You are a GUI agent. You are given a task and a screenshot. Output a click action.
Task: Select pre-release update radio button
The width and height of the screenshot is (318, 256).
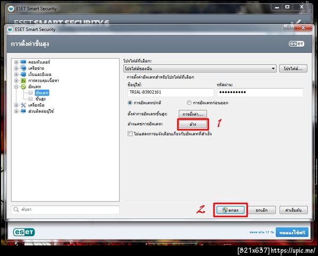189,103
